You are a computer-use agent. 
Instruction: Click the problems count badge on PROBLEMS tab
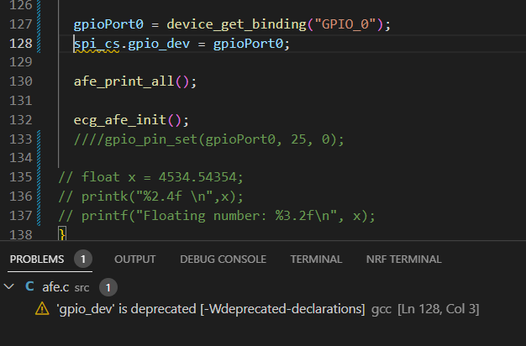[x=83, y=259]
